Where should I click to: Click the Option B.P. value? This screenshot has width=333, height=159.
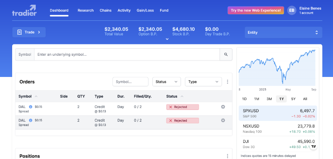pyautogui.click(x=150, y=29)
